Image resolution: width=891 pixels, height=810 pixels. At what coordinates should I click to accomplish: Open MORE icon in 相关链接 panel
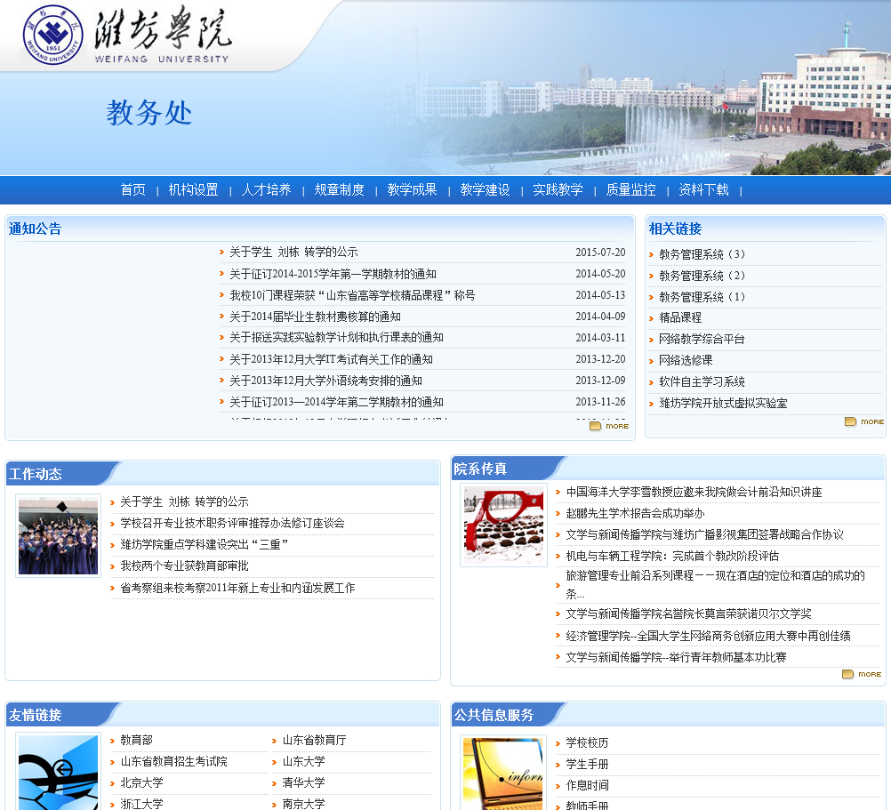(864, 421)
